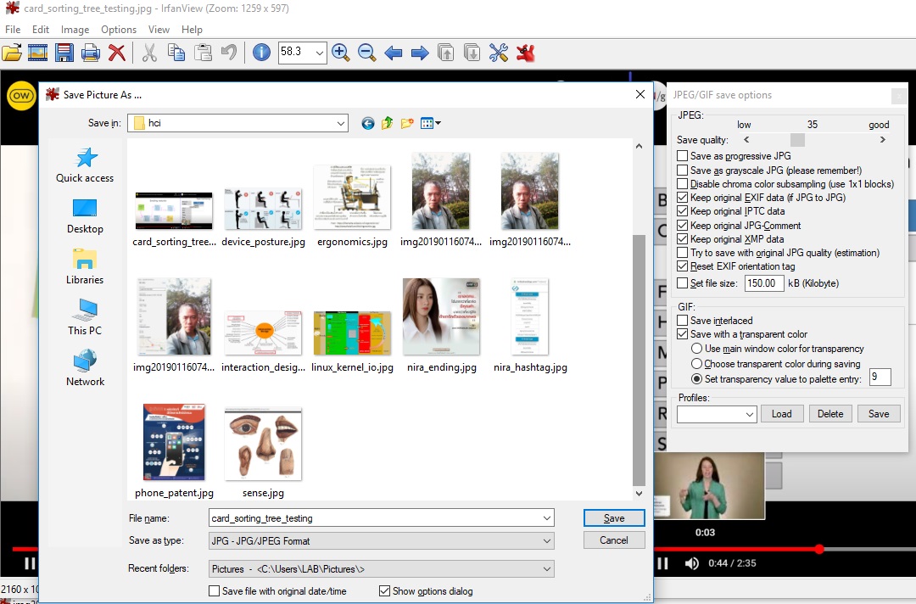Click the Save button in dialog
The height and width of the screenshot is (604, 916).
[614, 518]
